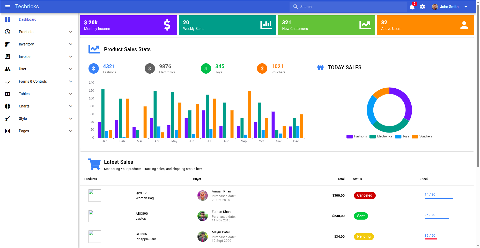Click the orange Bluetooth icon beside Vouchers
Screen dimensions: 480x248
coord(262,68)
